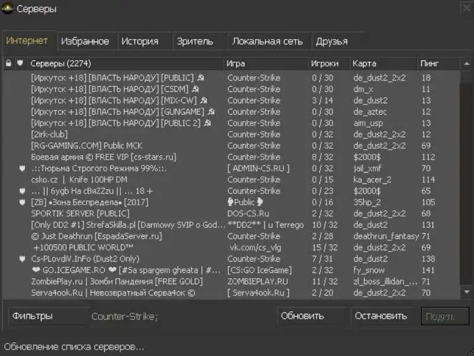Sort the list by the Игра column

[x=266, y=63]
